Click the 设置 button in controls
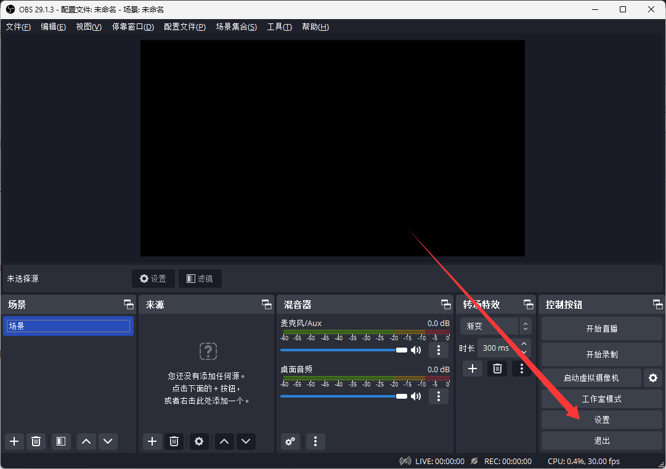This screenshot has width=666, height=469. pyautogui.click(x=601, y=420)
